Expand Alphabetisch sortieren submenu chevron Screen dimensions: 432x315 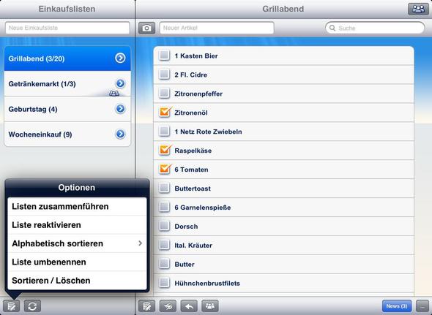pyautogui.click(x=141, y=243)
